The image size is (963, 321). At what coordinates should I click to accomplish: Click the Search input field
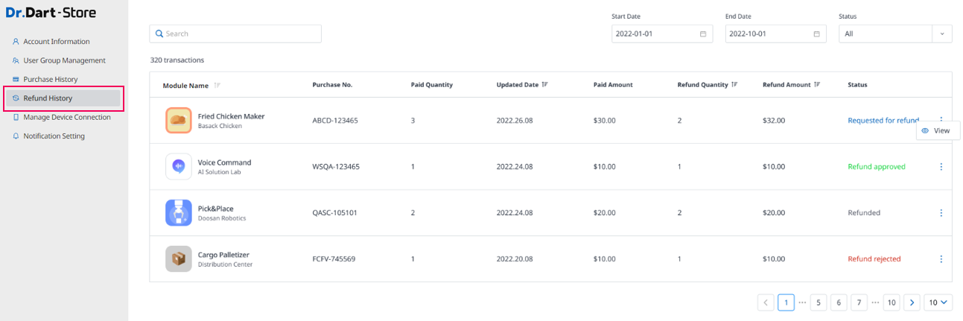click(x=235, y=34)
